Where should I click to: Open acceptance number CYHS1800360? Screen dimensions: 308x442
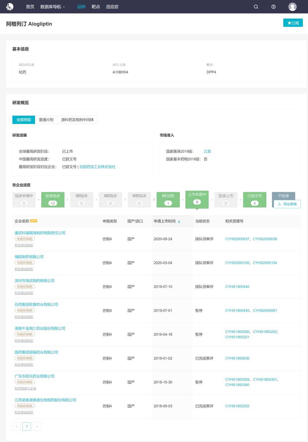(237, 385)
